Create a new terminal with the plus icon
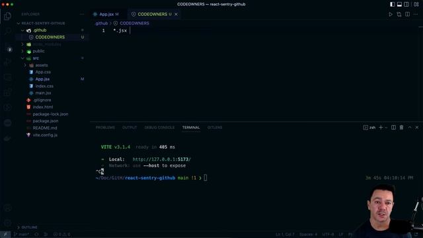Viewport: 423px width, 238px height. pyautogui.click(x=381, y=128)
